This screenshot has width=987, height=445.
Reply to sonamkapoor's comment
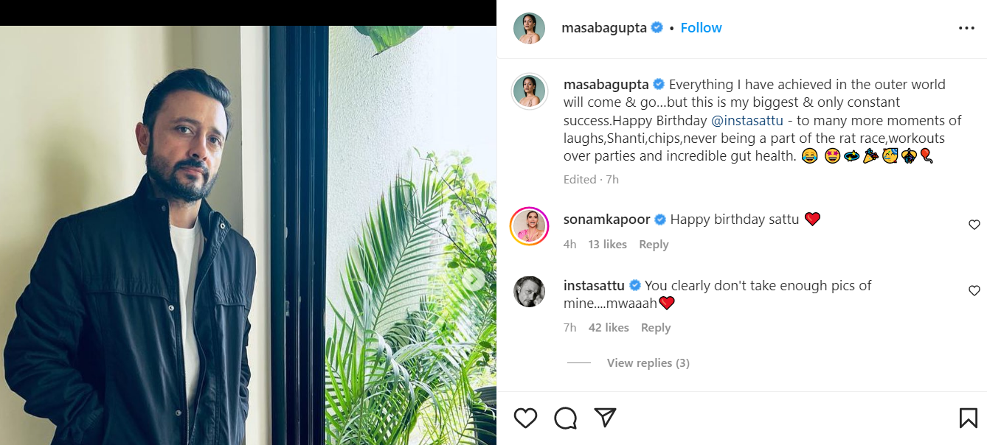(x=654, y=245)
